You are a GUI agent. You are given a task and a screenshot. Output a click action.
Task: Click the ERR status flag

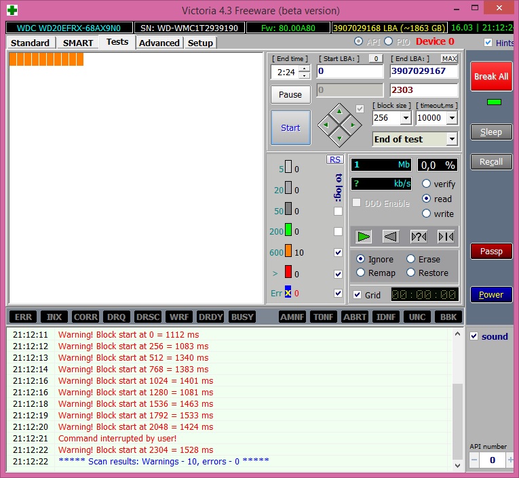click(x=23, y=317)
